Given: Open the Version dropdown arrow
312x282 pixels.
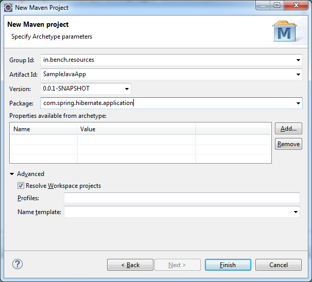Looking at the screenshot, I should [x=127, y=89].
